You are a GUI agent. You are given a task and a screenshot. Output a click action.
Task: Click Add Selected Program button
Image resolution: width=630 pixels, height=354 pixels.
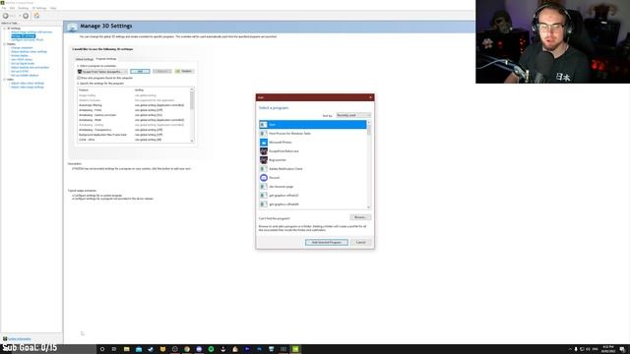pos(327,243)
